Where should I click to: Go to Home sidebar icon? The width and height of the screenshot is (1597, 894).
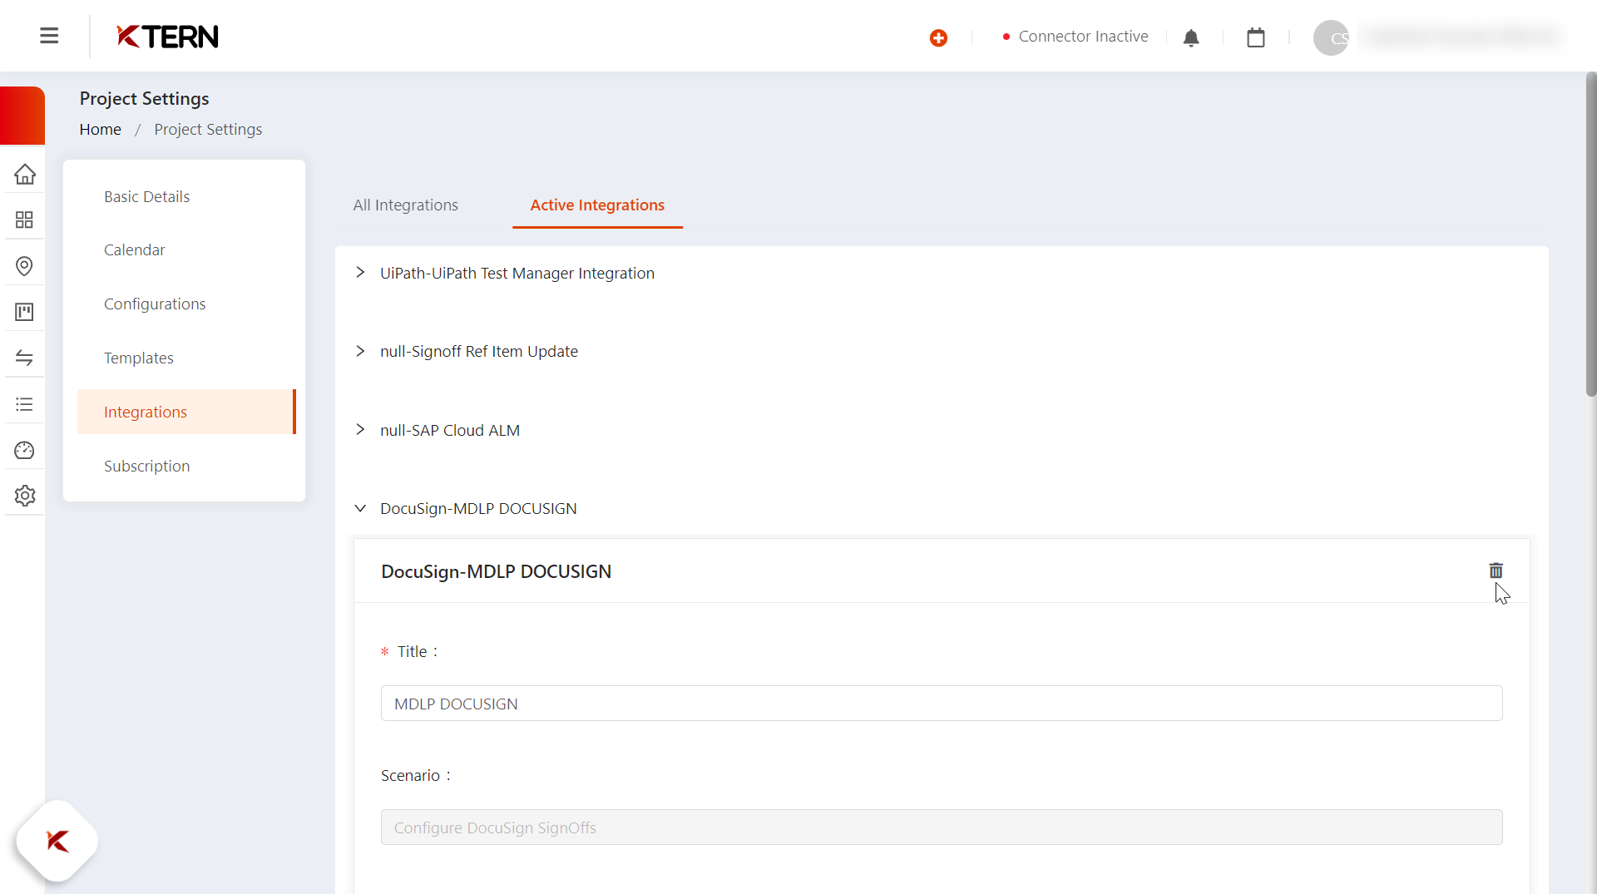[x=24, y=174]
